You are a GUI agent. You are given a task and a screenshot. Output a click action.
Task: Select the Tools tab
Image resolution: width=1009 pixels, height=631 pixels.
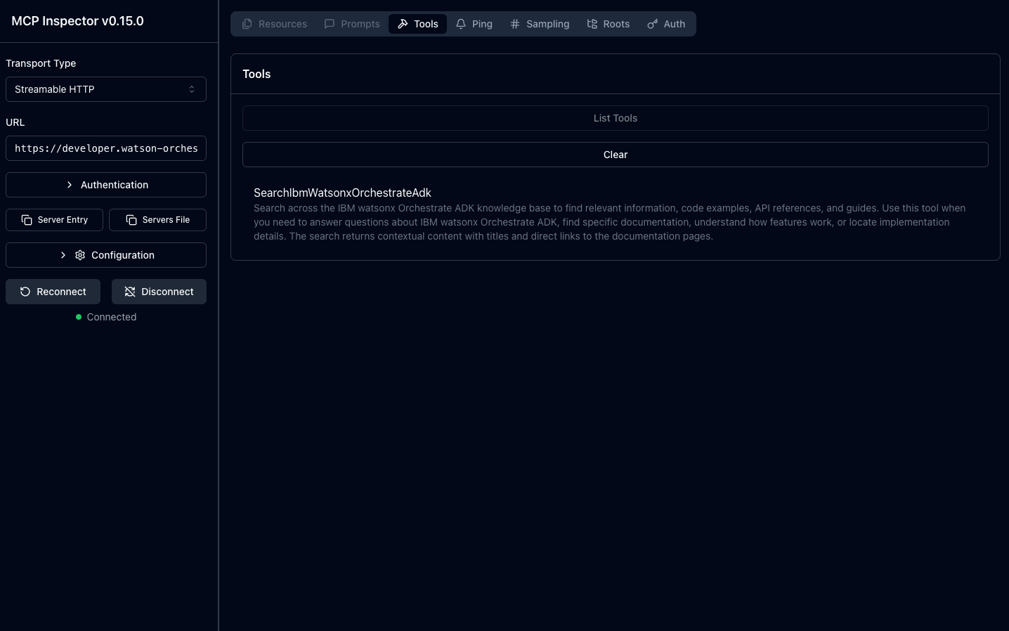pyautogui.click(x=417, y=24)
